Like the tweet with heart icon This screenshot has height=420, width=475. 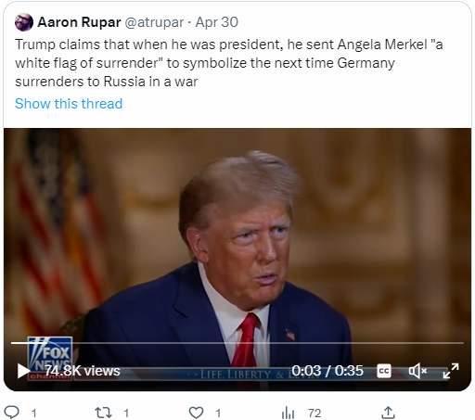click(x=196, y=413)
